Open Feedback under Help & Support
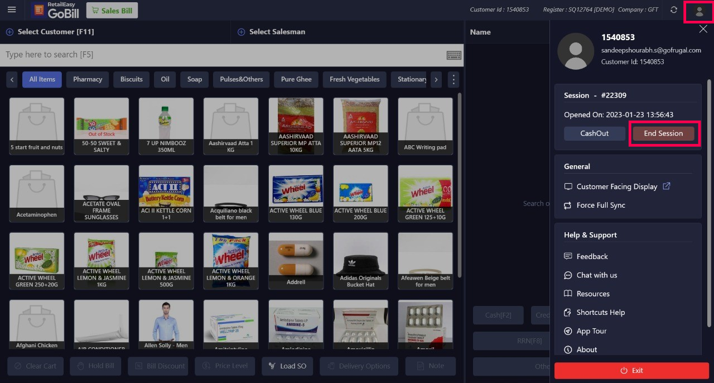The width and height of the screenshot is (714, 383). [586, 256]
